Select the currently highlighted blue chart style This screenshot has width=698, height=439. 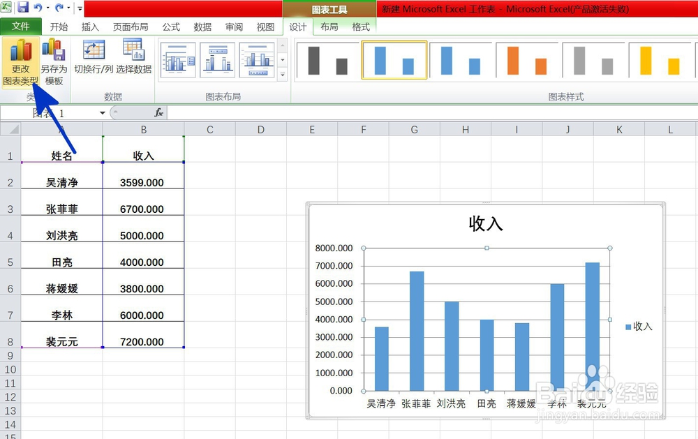tap(394, 61)
